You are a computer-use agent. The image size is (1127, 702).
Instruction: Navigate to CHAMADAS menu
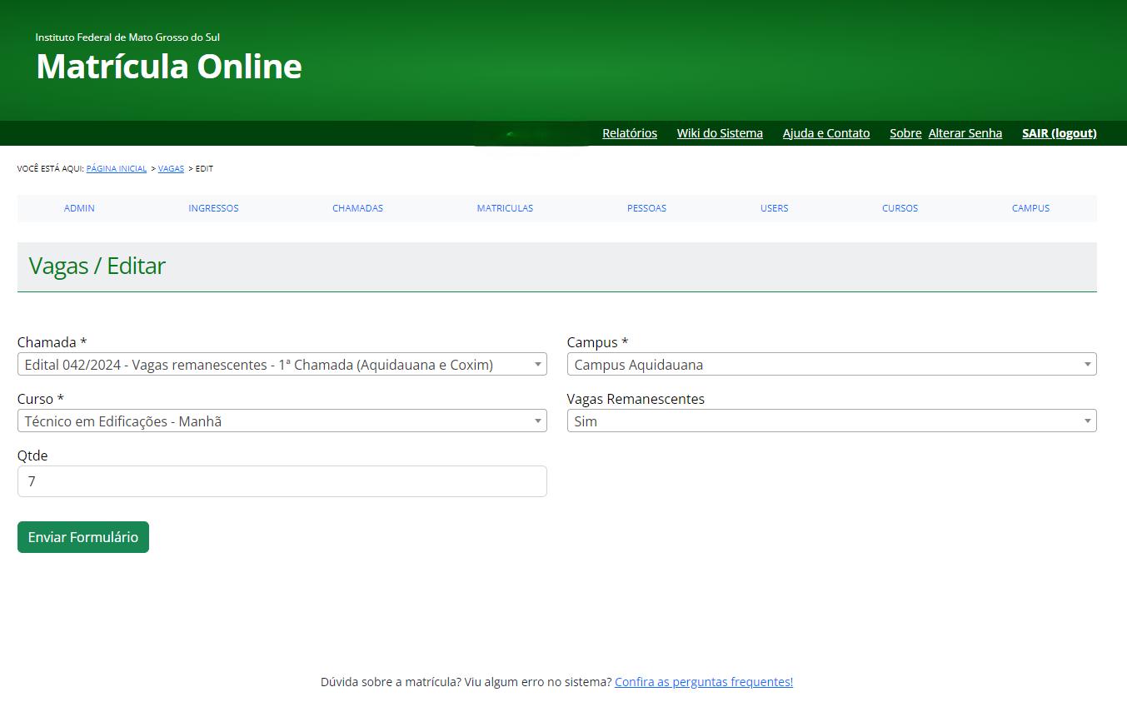(357, 208)
